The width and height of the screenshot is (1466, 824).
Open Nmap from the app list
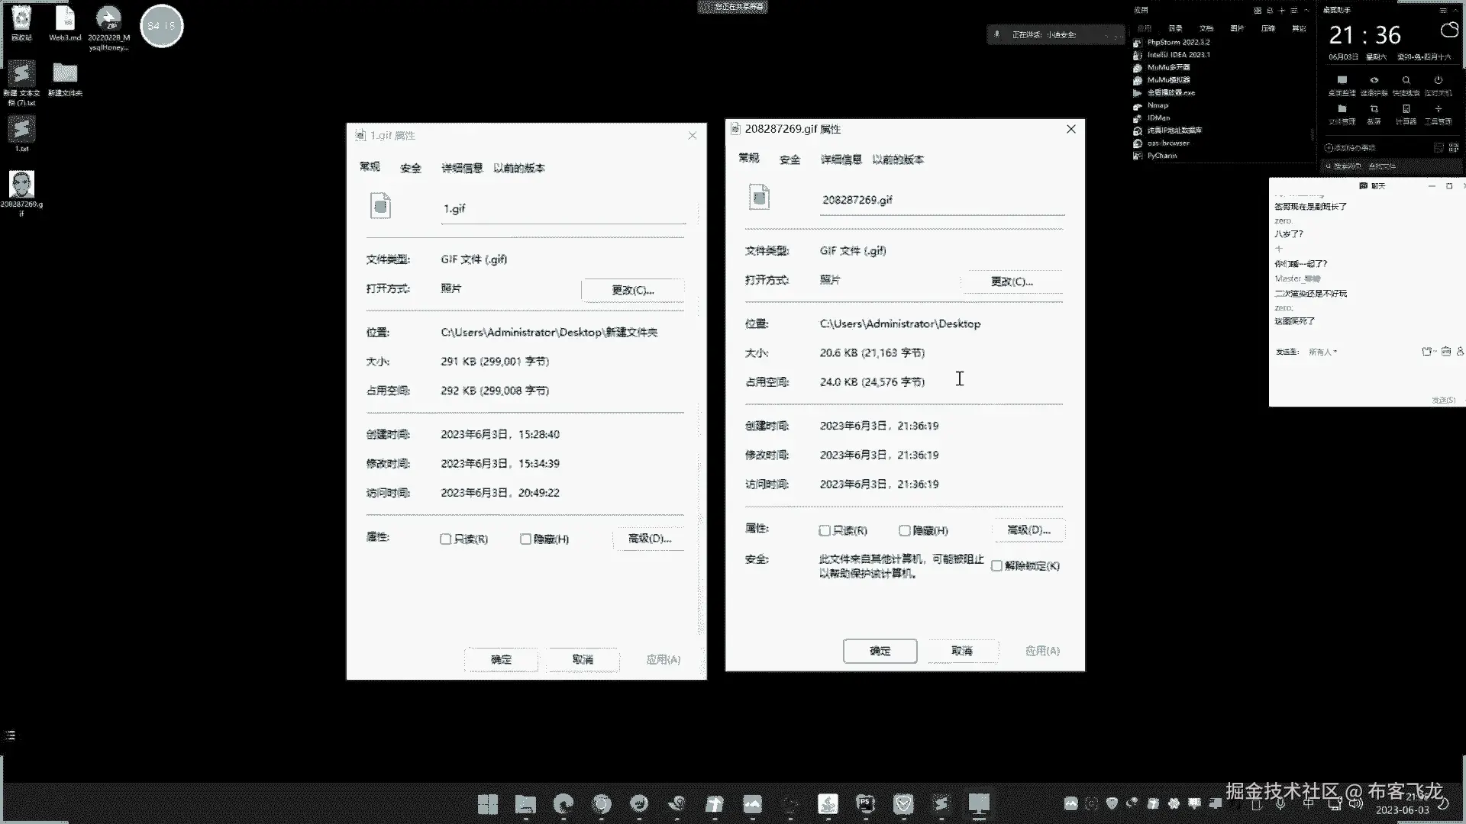point(1158,105)
